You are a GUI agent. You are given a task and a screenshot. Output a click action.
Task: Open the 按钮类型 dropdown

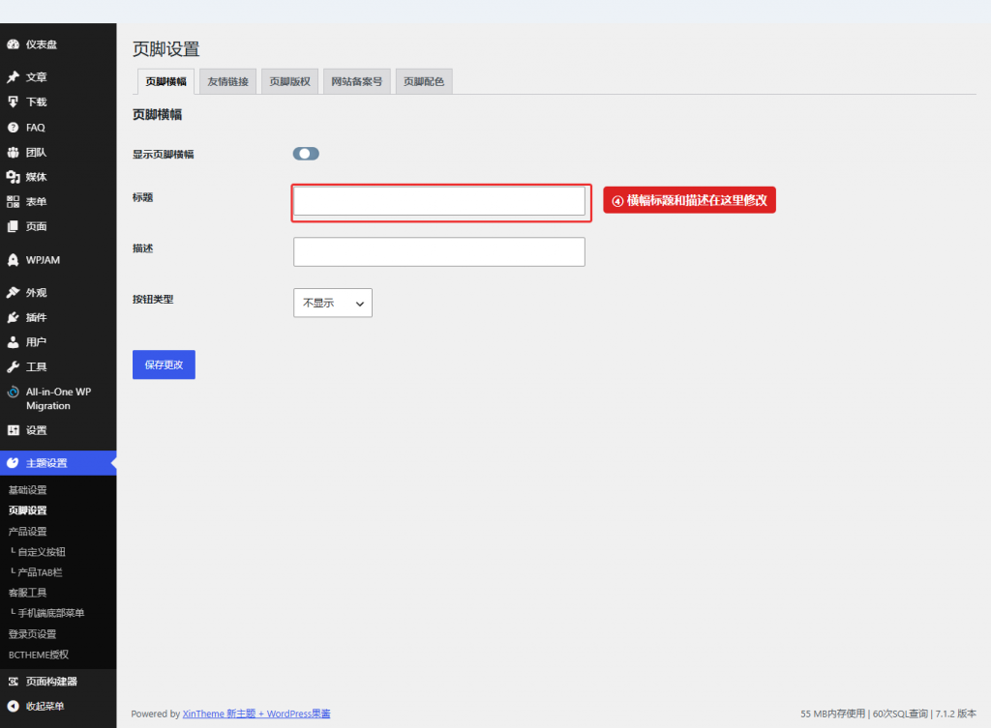333,303
